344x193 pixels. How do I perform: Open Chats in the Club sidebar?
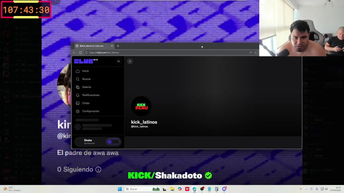pos(86,103)
